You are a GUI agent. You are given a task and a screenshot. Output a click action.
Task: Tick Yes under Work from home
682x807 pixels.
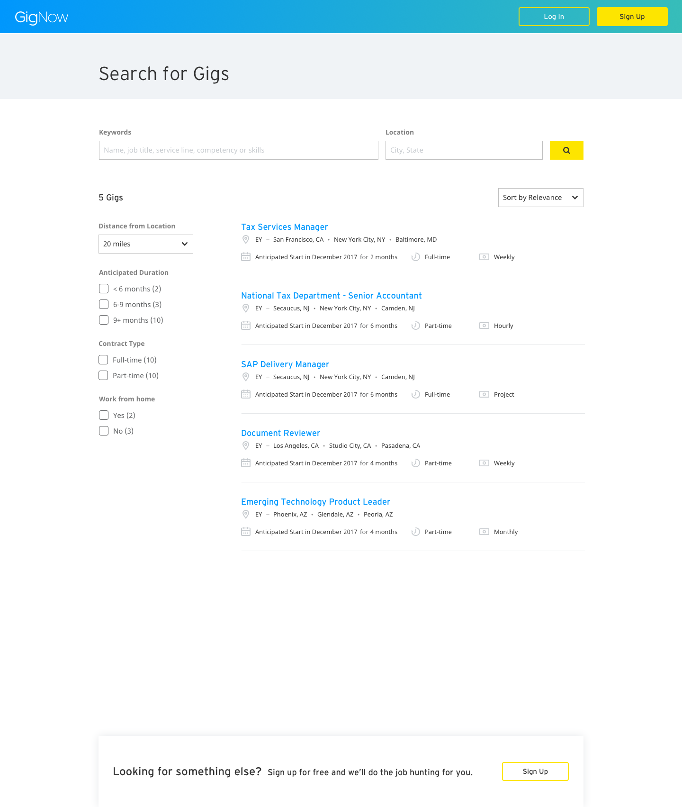(x=104, y=415)
